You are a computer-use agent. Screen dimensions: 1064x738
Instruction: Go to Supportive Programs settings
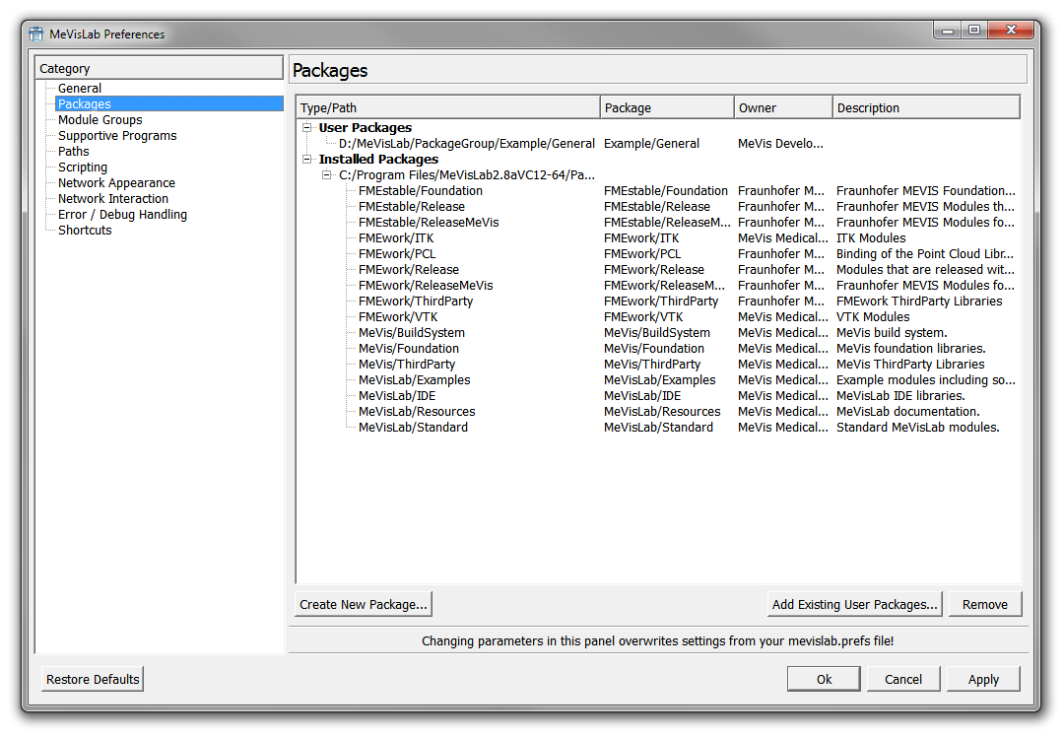coord(117,136)
